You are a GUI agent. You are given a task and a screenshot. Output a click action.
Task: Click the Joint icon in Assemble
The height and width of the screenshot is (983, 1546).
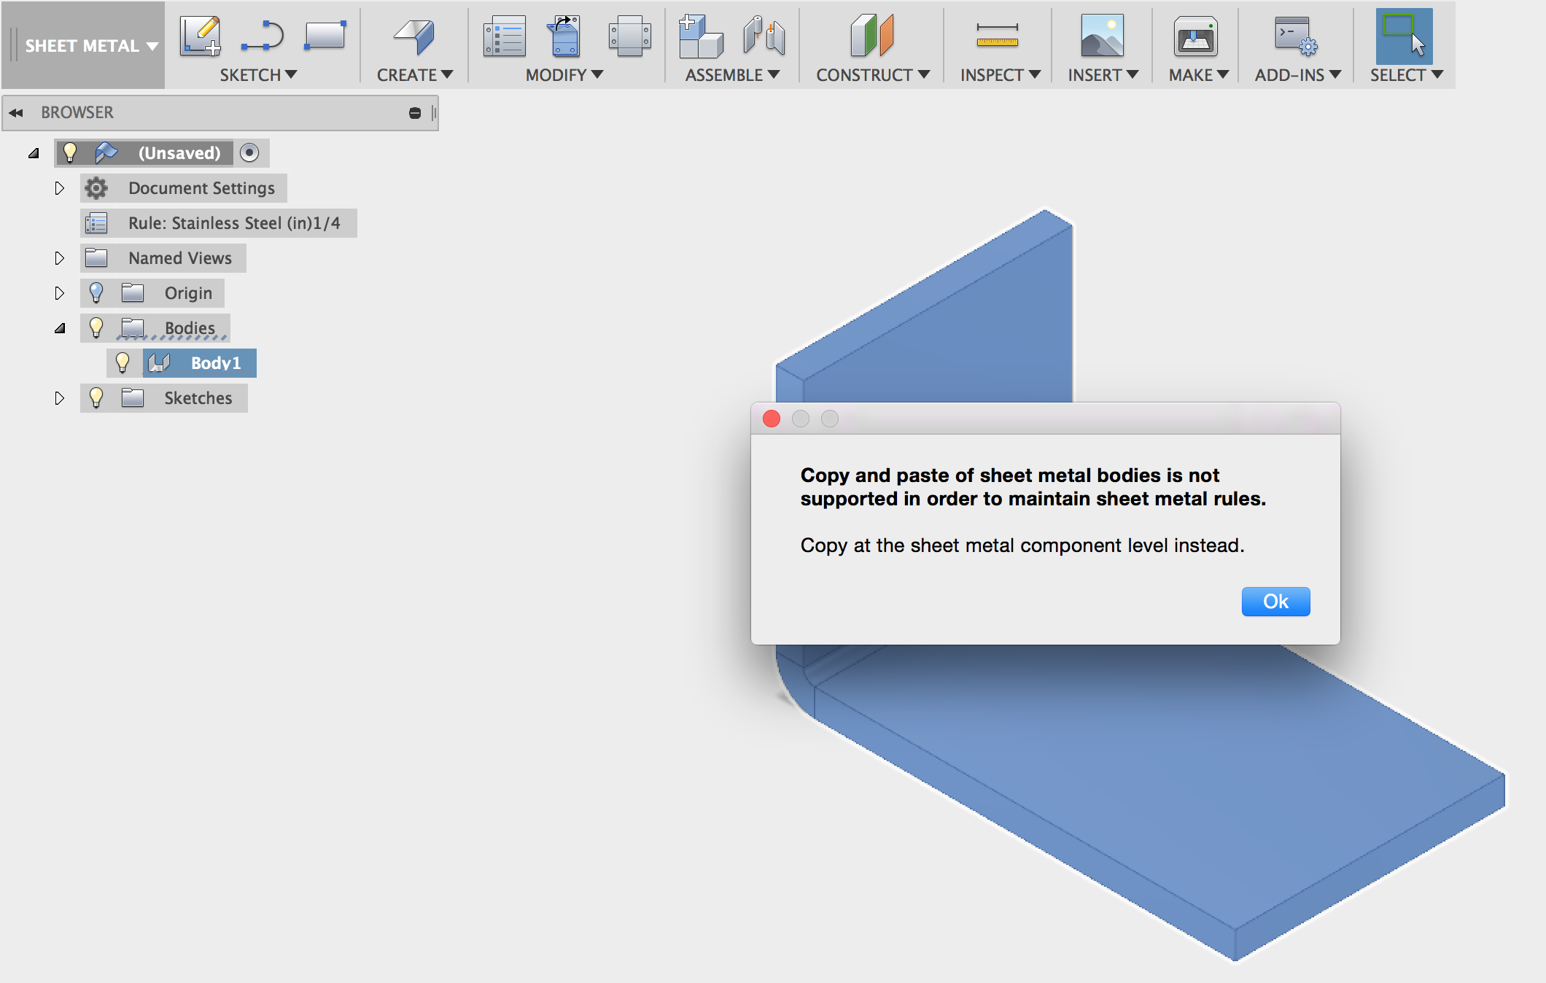[764, 36]
